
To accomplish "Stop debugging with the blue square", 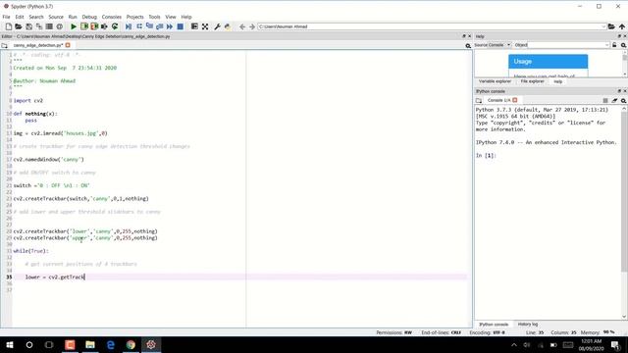I will coord(181,26).
